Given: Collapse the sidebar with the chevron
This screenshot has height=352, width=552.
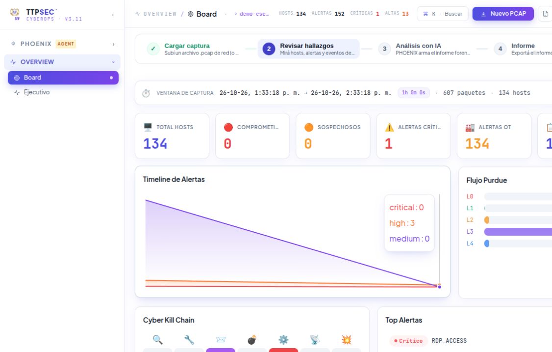Looking at the screenshot, I should click(x=113, y=15).
